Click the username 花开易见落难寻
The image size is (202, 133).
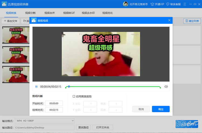tap(138, 4)
